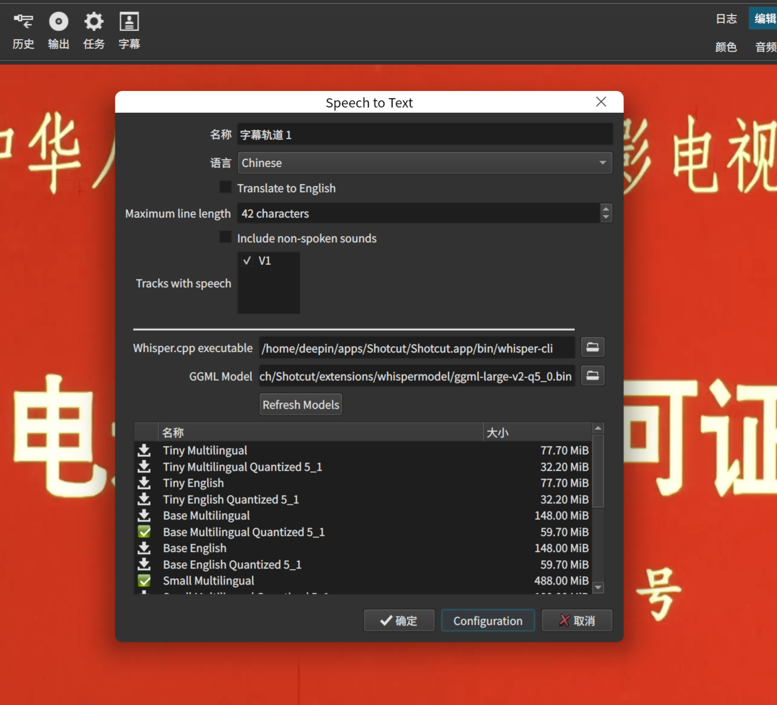Open the Export (输出) panel icon
Viewport: 777px width, 705px height.
[x=58, y=31]
